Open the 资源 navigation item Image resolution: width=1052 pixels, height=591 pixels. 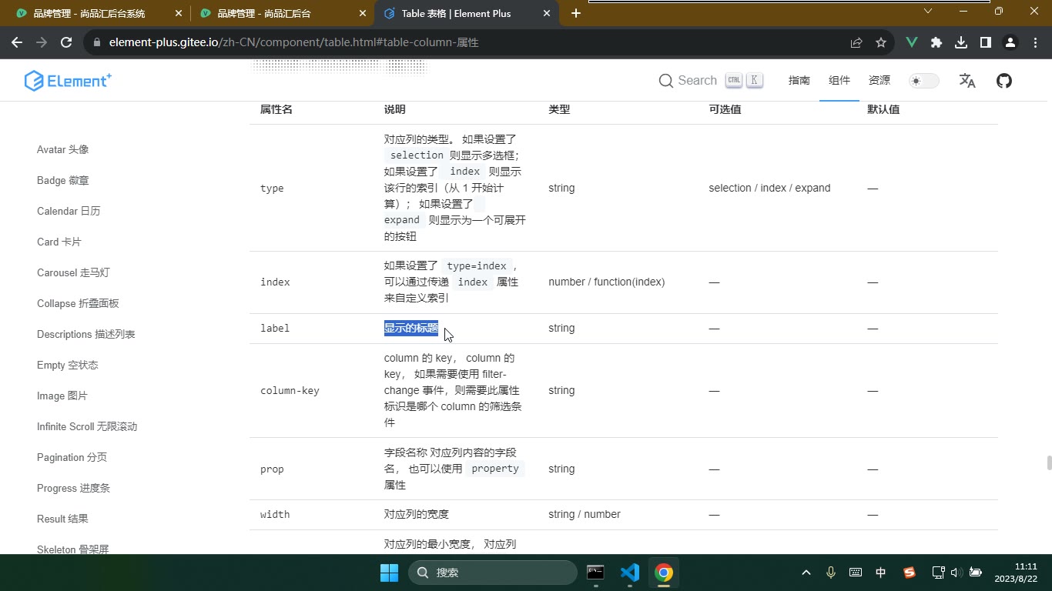(879, 81)
